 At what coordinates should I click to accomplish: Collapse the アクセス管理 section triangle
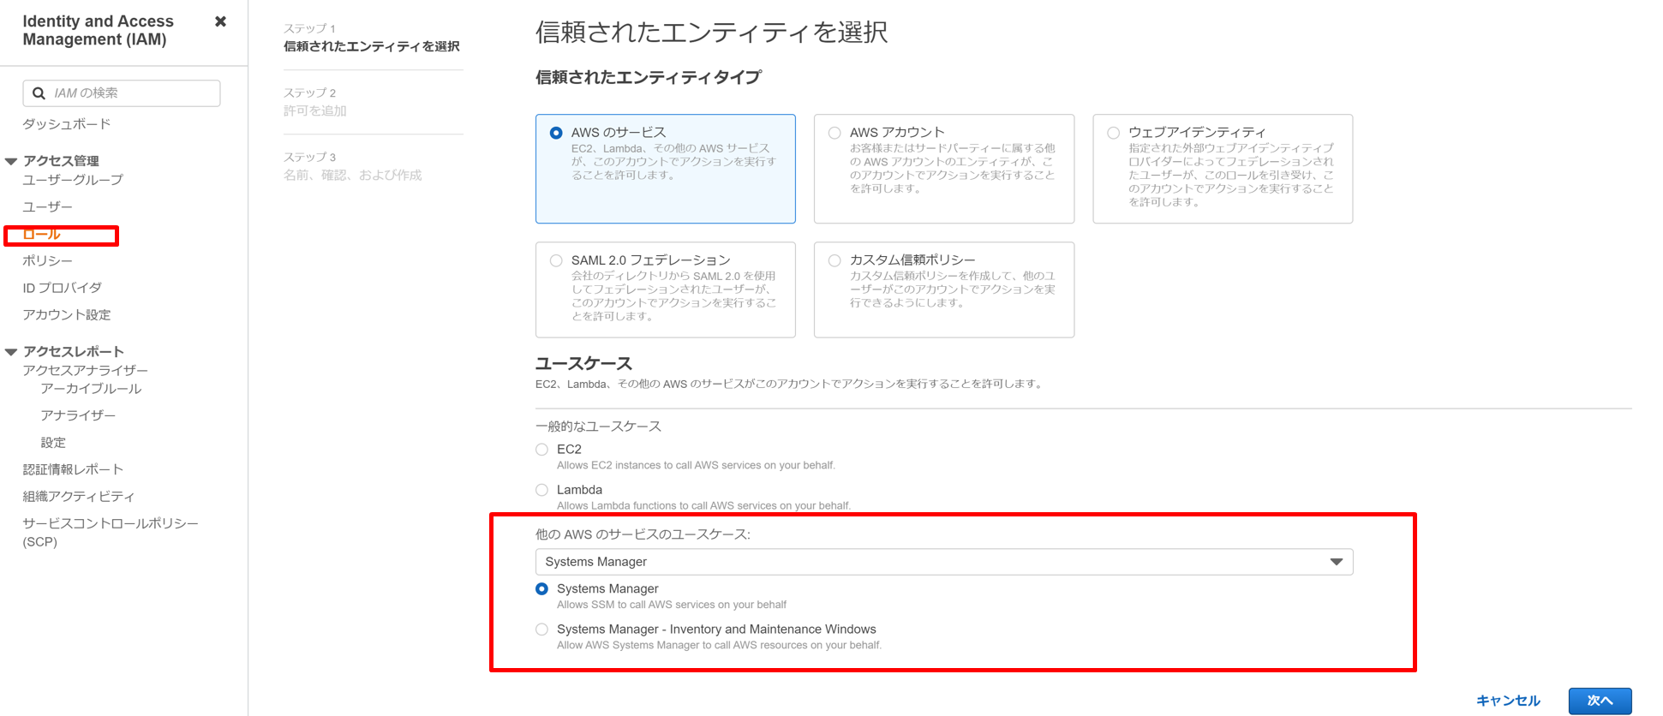(11, 161)
